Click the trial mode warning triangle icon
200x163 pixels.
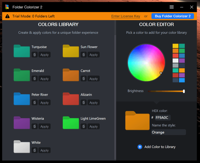coord(7,16)
